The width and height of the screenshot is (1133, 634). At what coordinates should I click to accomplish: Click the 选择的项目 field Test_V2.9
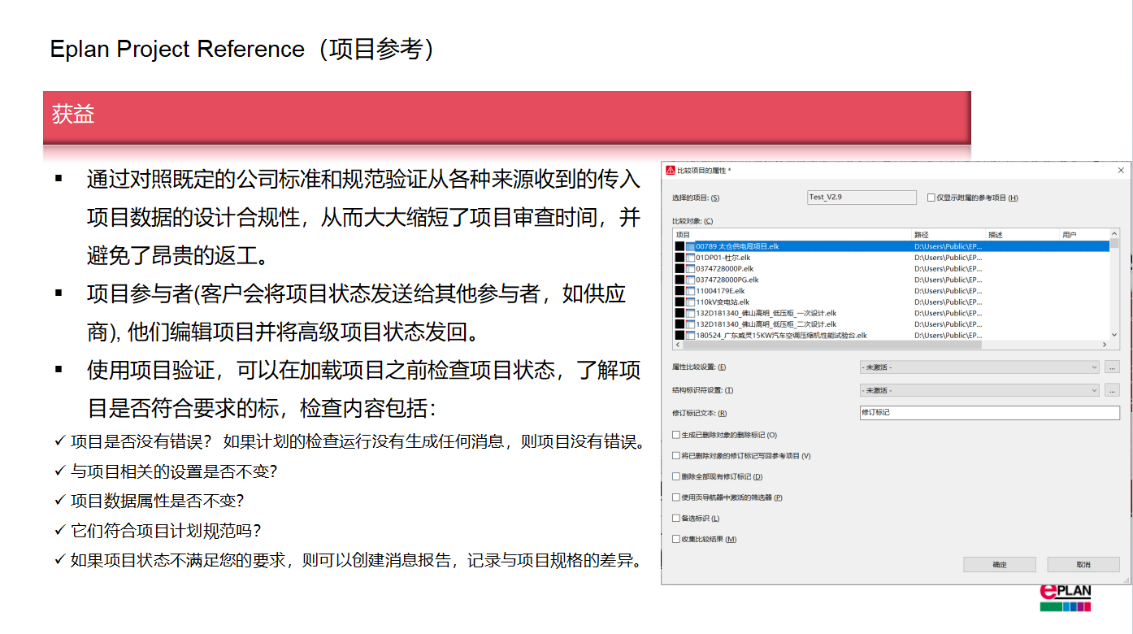pyautogui.click(x=862, y=198)
